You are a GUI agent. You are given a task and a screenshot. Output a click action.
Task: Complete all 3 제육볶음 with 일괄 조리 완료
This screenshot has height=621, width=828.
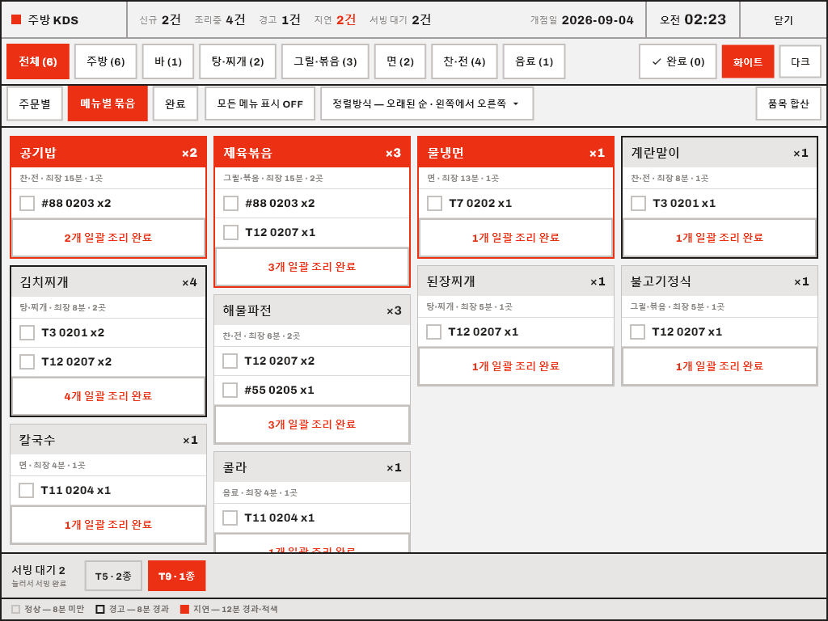pos(312,267)
